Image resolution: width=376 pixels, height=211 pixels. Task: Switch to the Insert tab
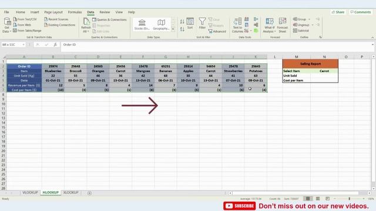coord(35,12)
